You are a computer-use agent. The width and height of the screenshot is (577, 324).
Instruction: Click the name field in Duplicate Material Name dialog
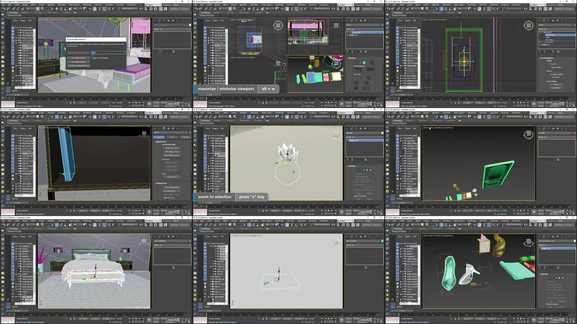(108, 53)
